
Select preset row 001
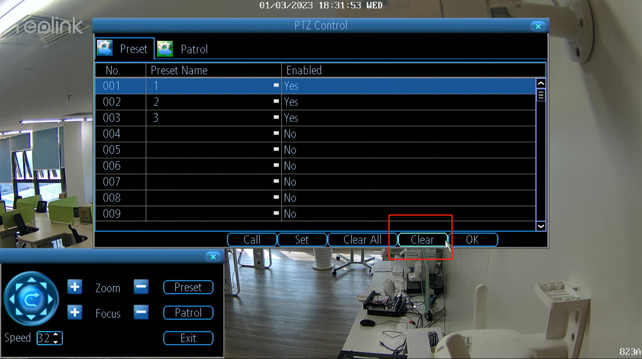[315, 86]
